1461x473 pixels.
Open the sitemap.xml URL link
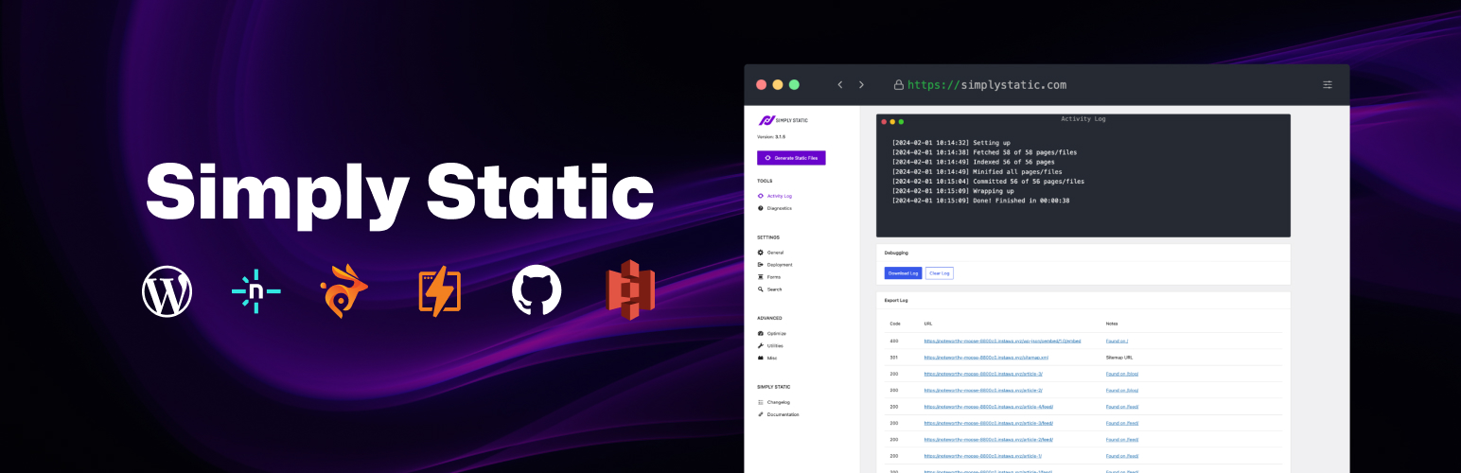(x=986, y=358)
